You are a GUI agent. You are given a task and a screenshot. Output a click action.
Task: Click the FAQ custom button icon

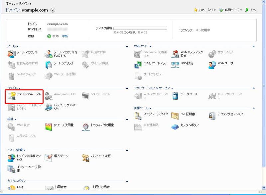point(11,188)
